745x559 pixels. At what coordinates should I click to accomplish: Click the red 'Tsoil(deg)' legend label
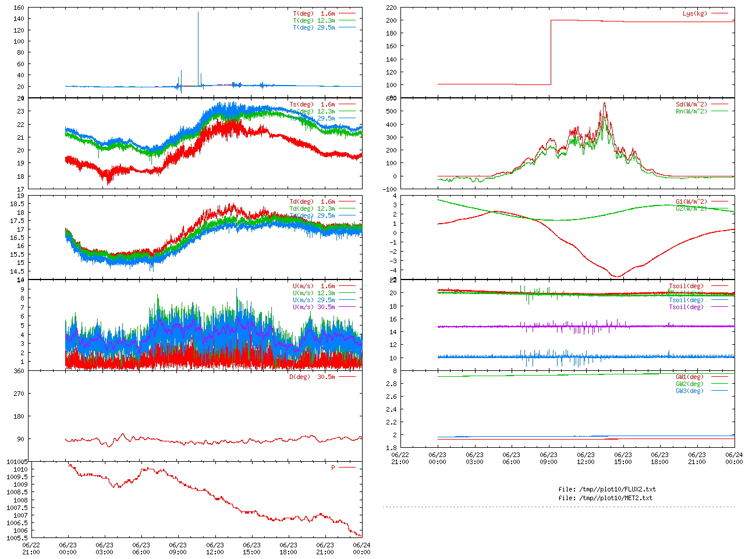click(x=686, y=286)
